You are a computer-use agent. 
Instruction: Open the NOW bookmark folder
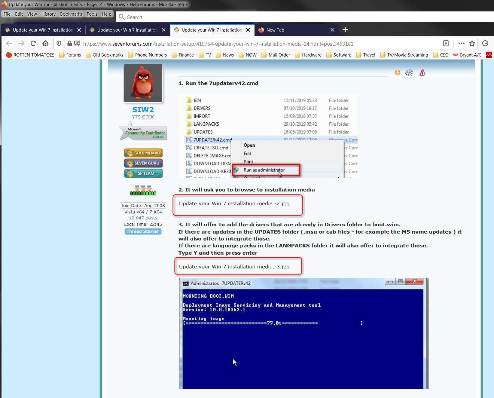click(248, 55)
